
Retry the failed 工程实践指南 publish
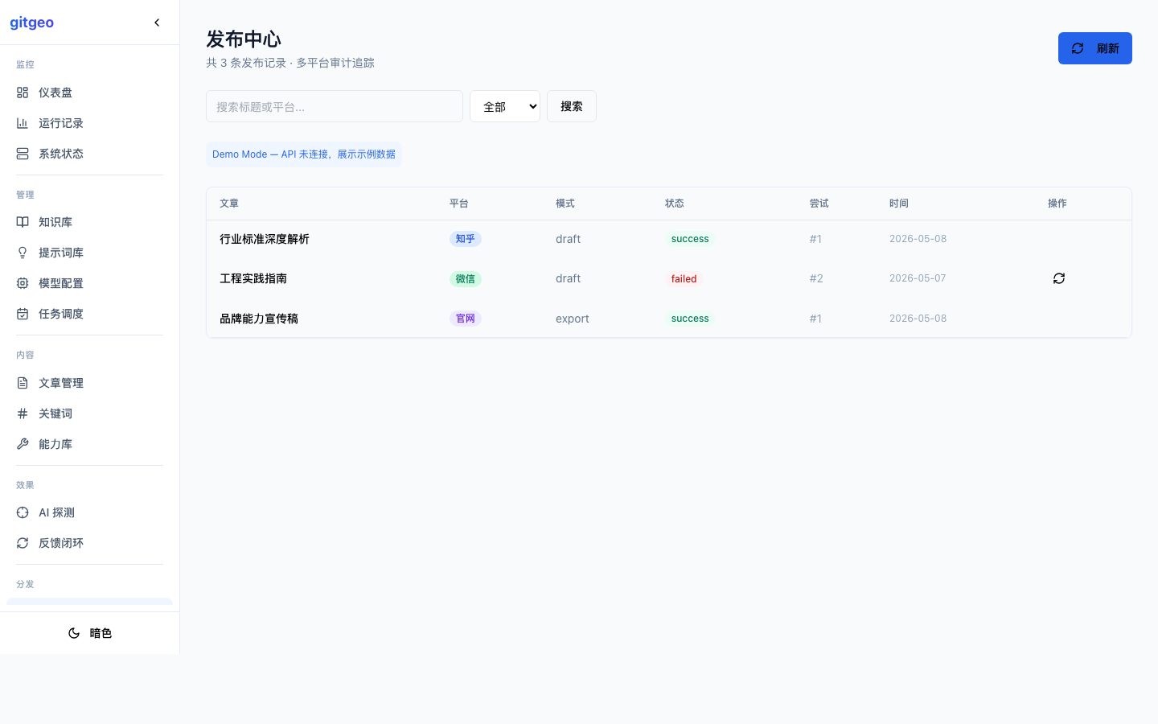(1059, 278)
